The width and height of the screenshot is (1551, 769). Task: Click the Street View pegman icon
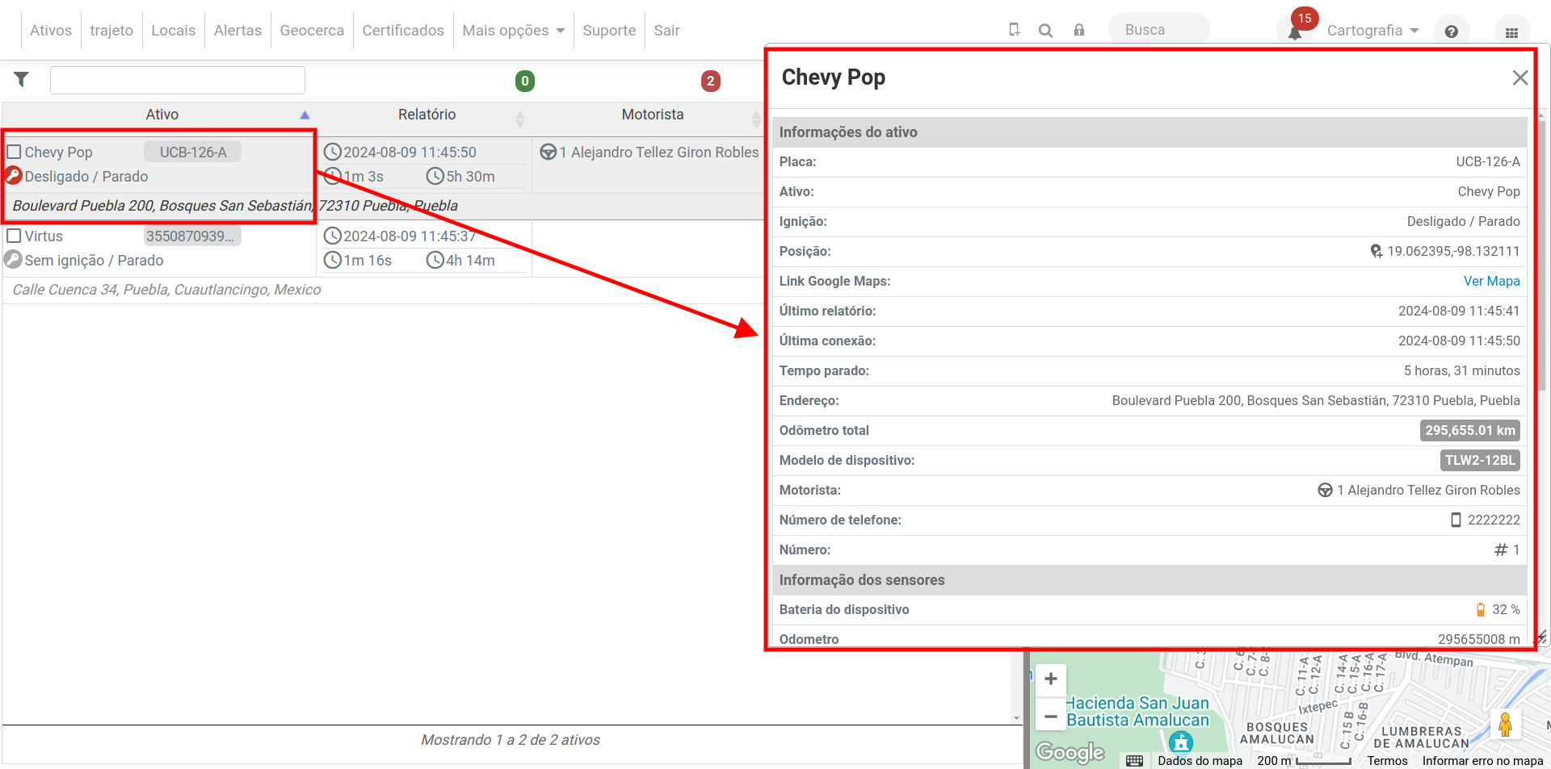1505,724
